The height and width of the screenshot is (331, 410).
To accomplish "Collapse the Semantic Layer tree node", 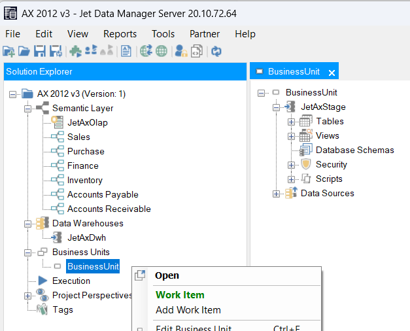I will 27,109.
